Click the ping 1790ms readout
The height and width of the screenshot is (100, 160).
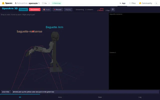click(x=100, y=9)
